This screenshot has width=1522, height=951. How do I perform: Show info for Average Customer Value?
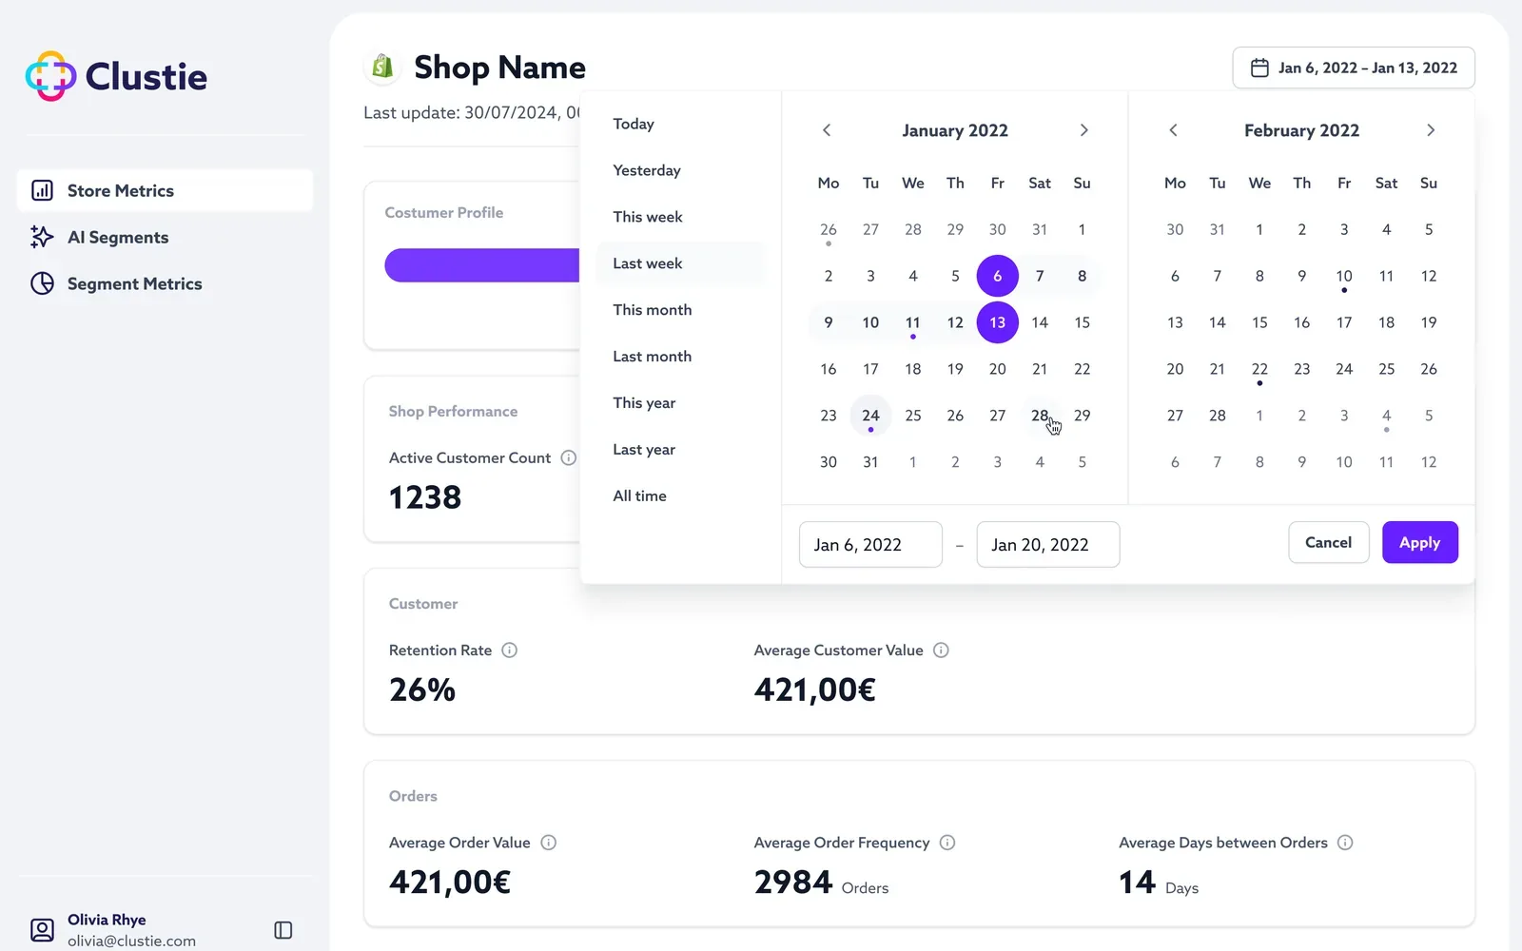[x=941, y=650]
